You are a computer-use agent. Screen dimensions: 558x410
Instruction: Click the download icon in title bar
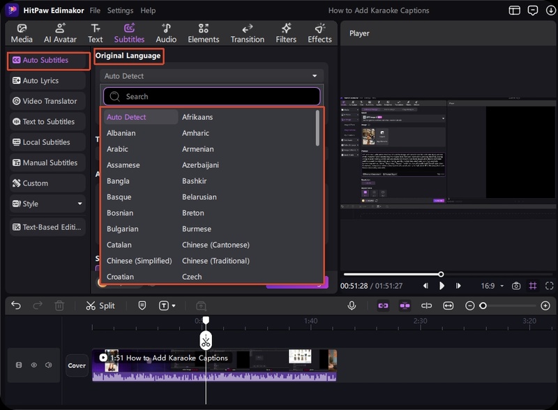[x=550, y=10]
